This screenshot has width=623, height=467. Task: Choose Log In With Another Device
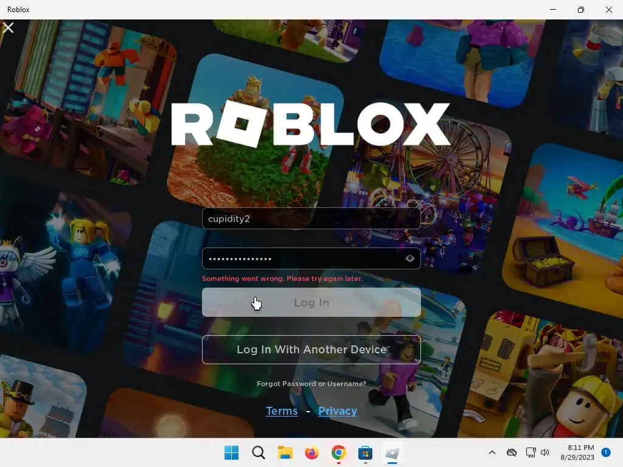point(311,350)
